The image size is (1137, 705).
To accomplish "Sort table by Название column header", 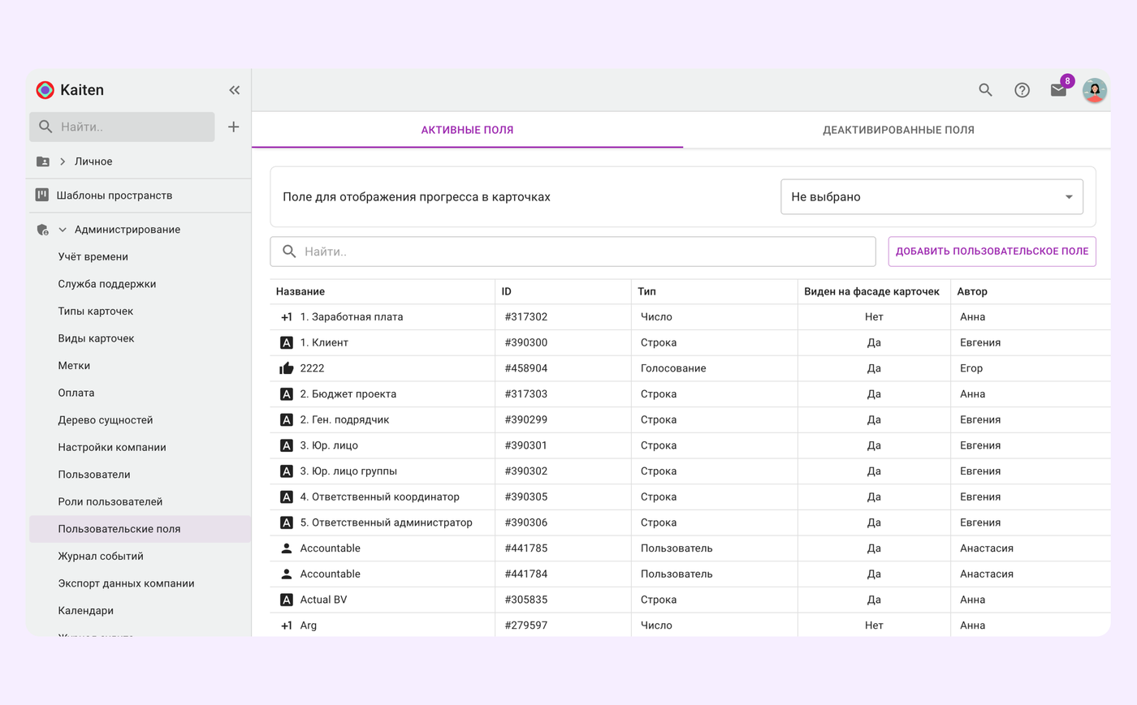I will pos(300,291).
